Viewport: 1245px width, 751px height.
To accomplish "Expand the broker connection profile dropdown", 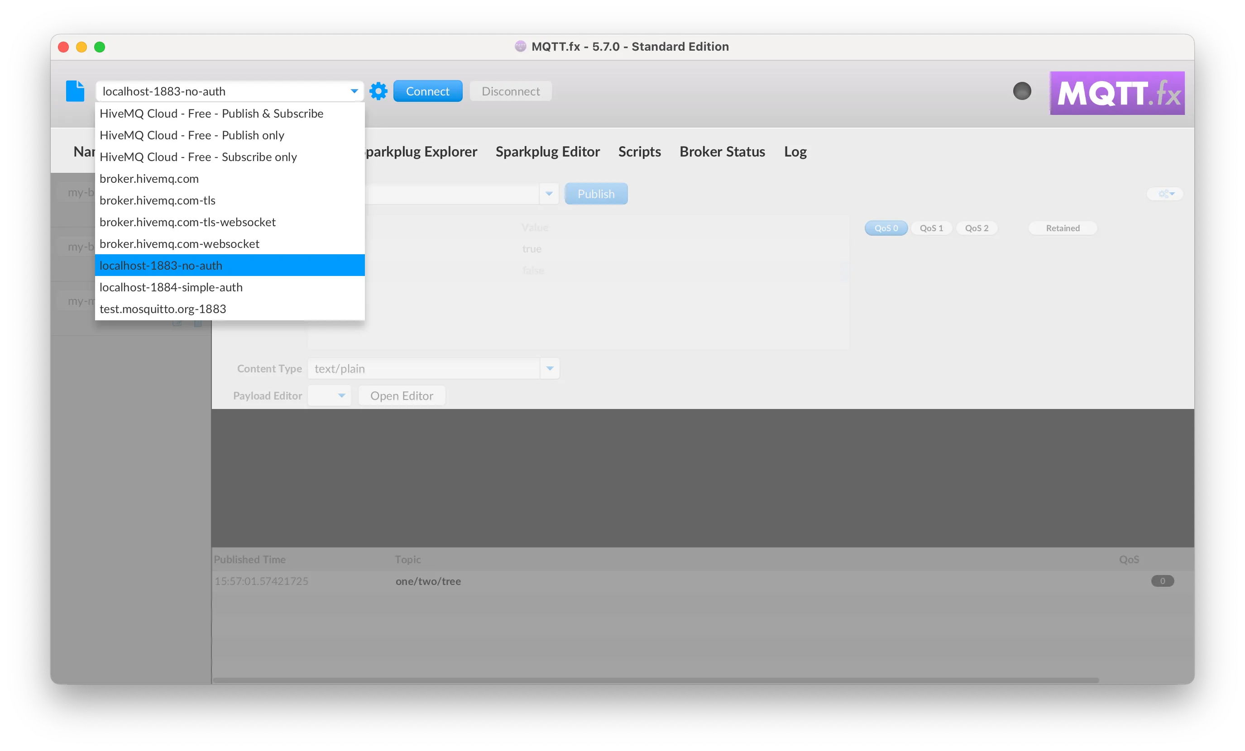I will point(354,90).
